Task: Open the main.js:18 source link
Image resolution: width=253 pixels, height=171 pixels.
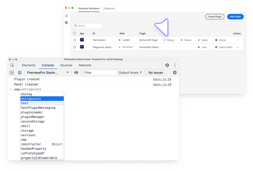Action: [x=162, y=79]
